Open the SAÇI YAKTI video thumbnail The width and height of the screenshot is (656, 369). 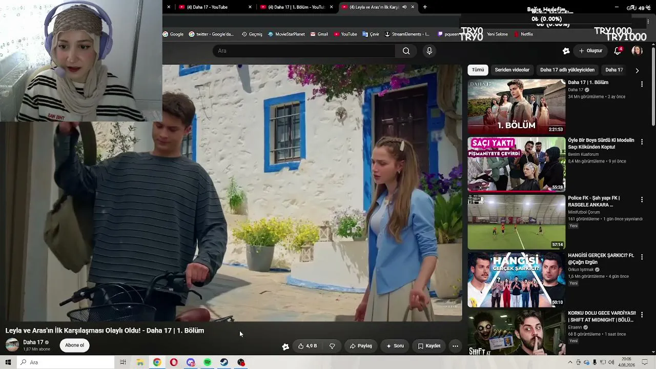[x=516, y=165]
